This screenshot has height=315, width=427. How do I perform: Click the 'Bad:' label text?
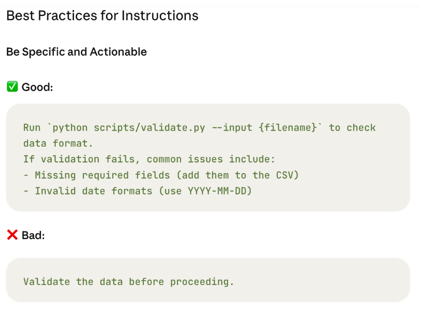tap(33, 235)
